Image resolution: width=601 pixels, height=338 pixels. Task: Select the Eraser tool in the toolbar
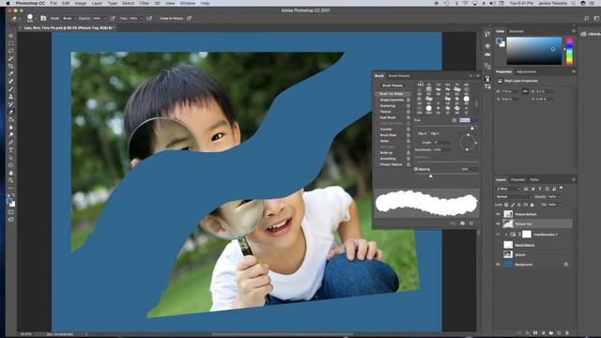click(10, 113)
